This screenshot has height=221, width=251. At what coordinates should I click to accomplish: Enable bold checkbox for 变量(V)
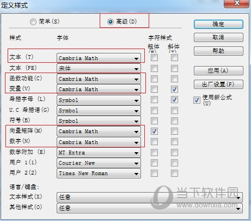(154, 89)
